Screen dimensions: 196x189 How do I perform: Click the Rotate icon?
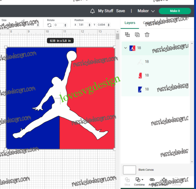tap(49, 25)
